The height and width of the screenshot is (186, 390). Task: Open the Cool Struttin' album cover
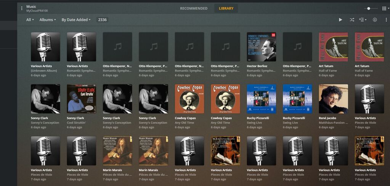pos(81,99)
